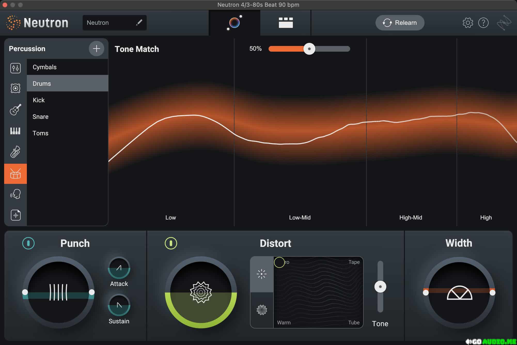Image resolution: width=517 pixels, height=345 pixels.
Task: Click the Low-Mid band label
Action: (x=300, y=218)
